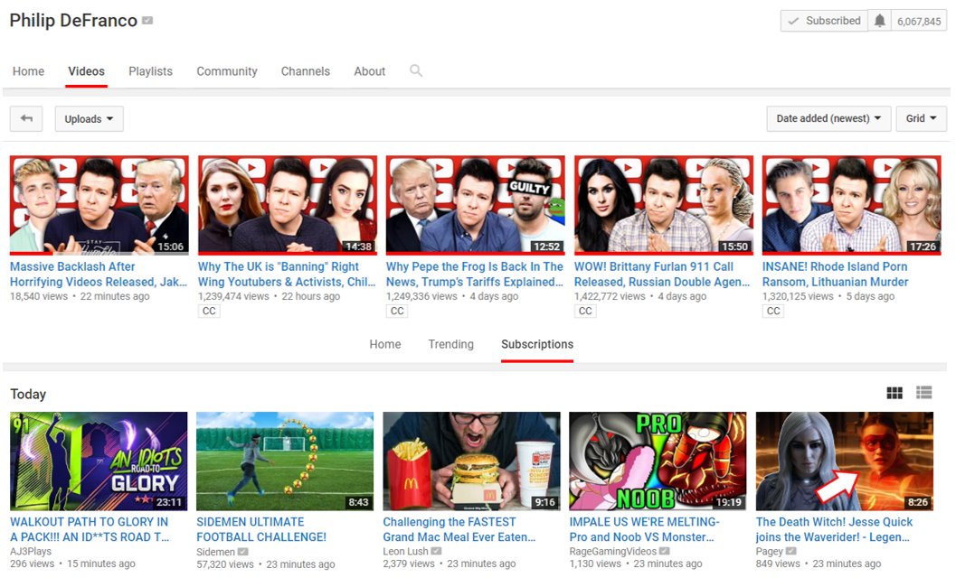Viewport: 956px width, 587px height.
Task: Click CC badge under Rhode Island video
Action: click(773, 312)
